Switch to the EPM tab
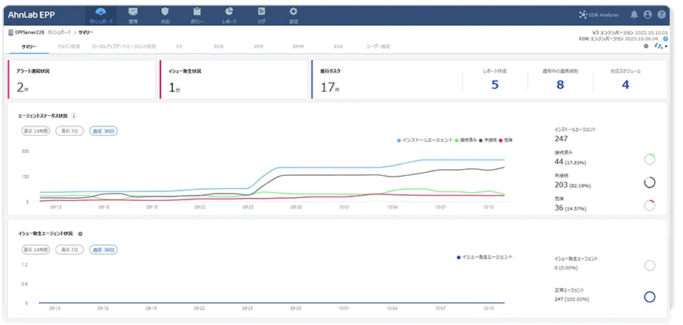Image resolution: width=683 pixels, height=325 pixels. (258, 46)
